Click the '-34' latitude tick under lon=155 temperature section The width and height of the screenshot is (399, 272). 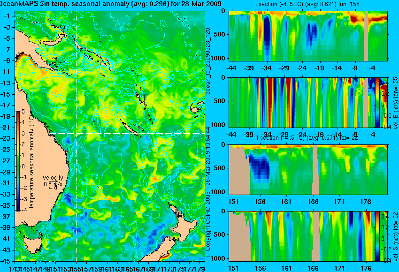267,68
